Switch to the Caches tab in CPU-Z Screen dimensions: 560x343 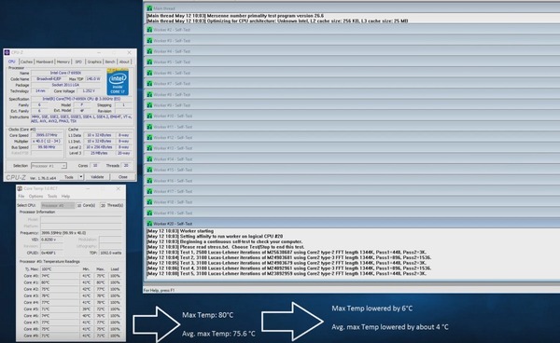[x=26, y=62]
